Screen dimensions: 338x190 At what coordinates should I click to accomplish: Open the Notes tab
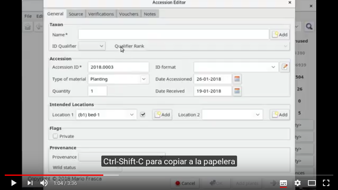tap(150, 14)
